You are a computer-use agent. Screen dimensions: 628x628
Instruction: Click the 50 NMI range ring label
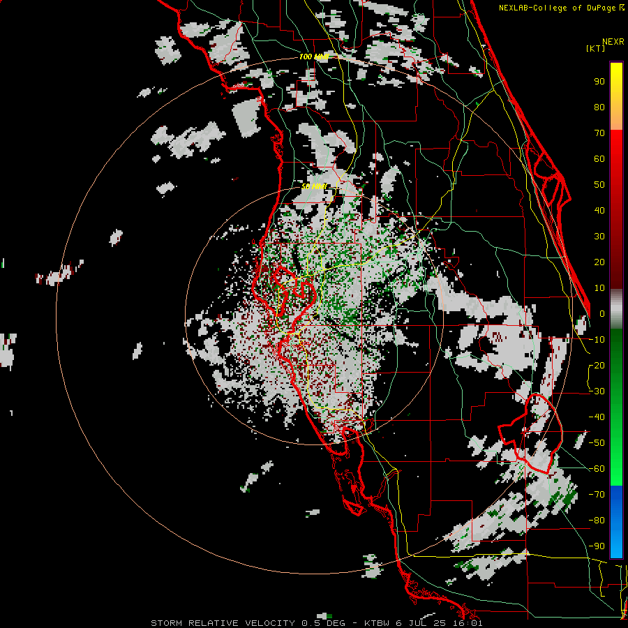(314, 186)
